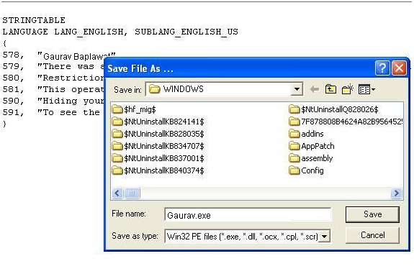
Task: Click the file list right scroll arrow
Action: click(x=396, y=193)
